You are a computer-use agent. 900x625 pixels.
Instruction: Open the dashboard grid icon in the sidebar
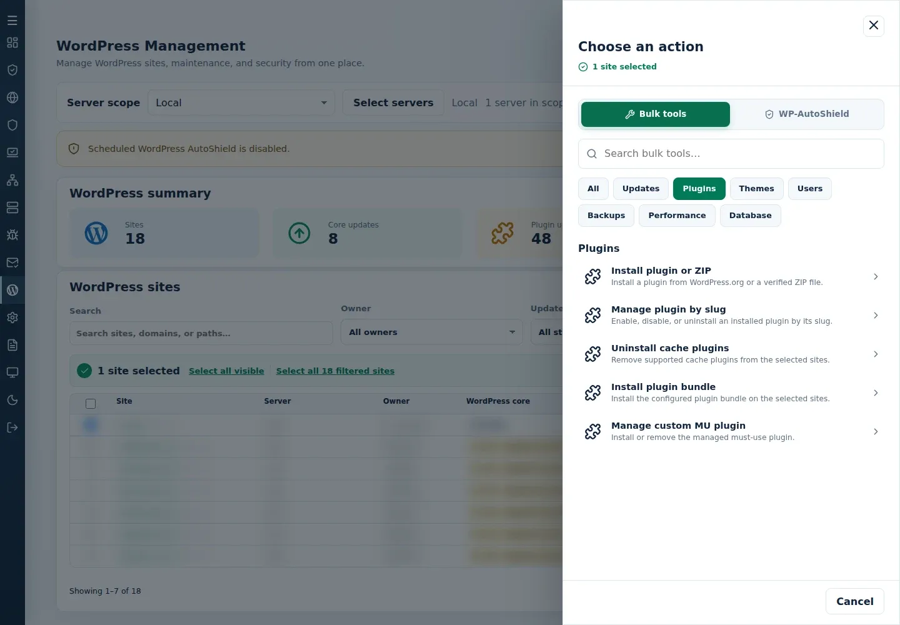pos(12,42)
